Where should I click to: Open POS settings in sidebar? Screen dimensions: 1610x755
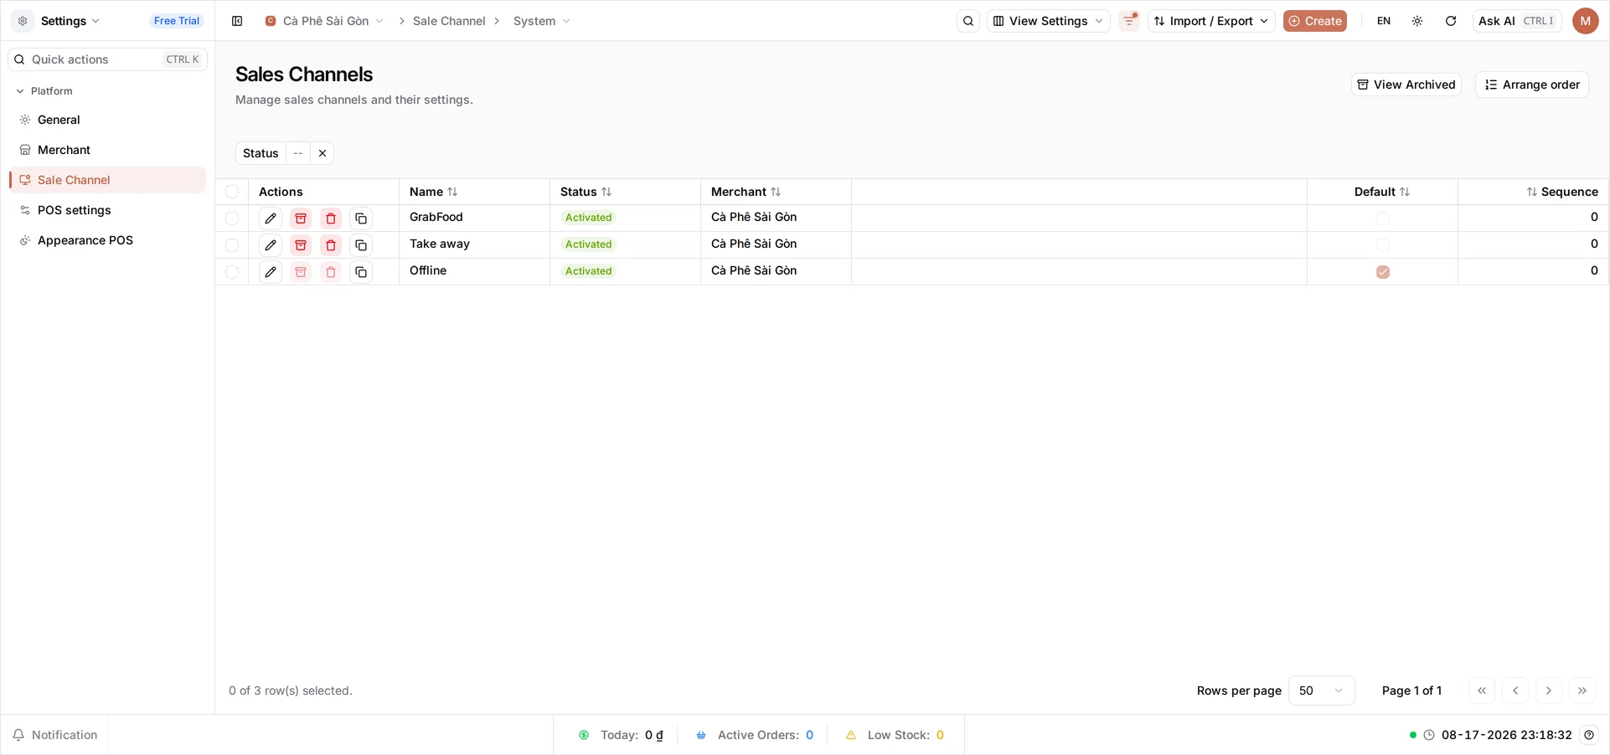click(x=107, y=210)
